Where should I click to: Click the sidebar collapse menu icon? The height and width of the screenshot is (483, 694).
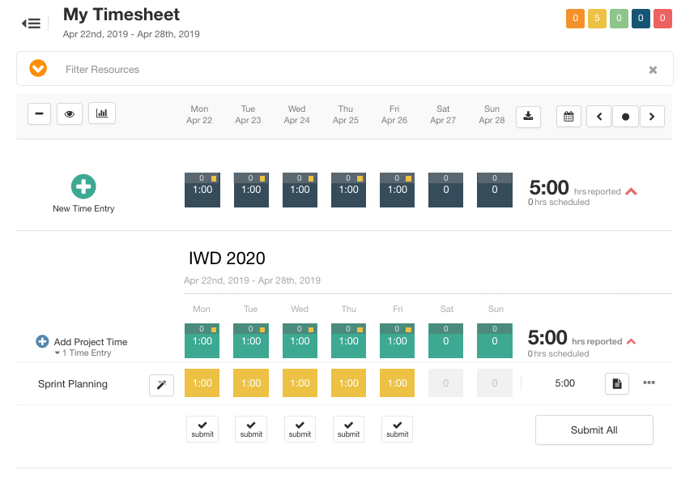(32, 24)
